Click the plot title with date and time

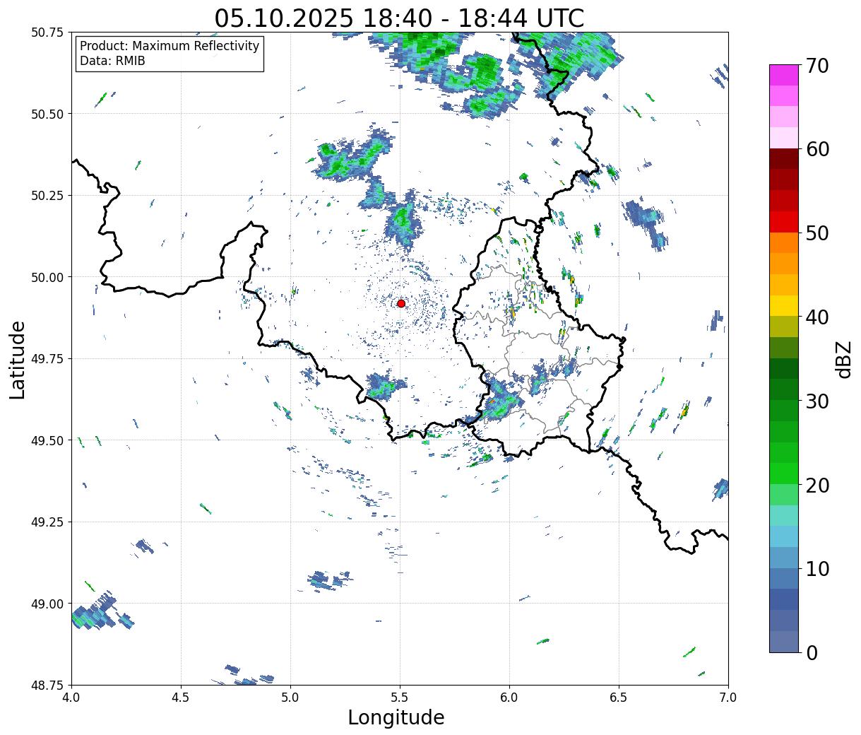(399, 18)
